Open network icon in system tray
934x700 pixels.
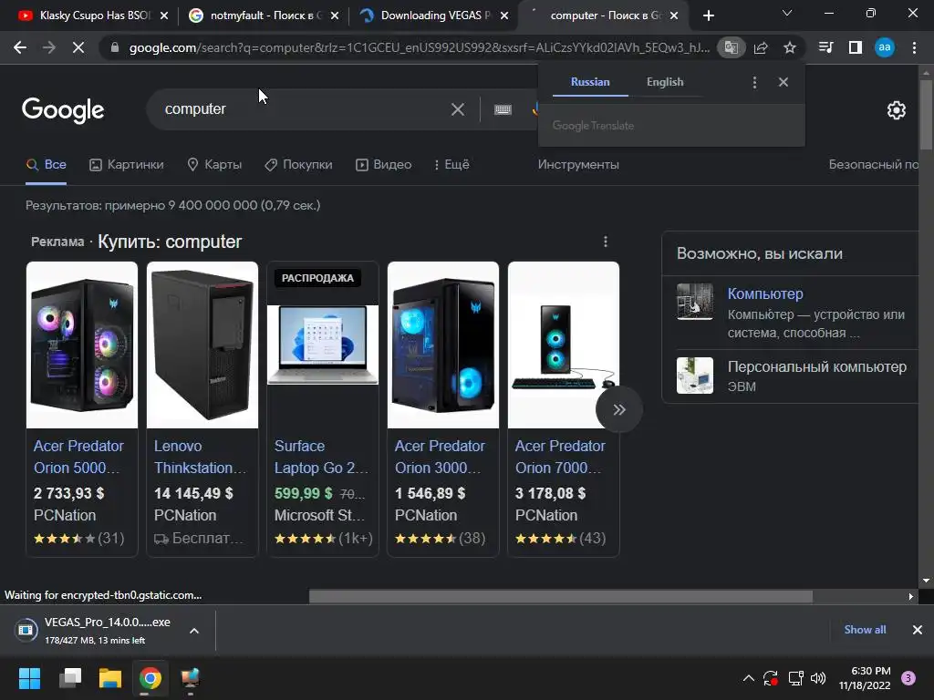[x=795, y=678]
